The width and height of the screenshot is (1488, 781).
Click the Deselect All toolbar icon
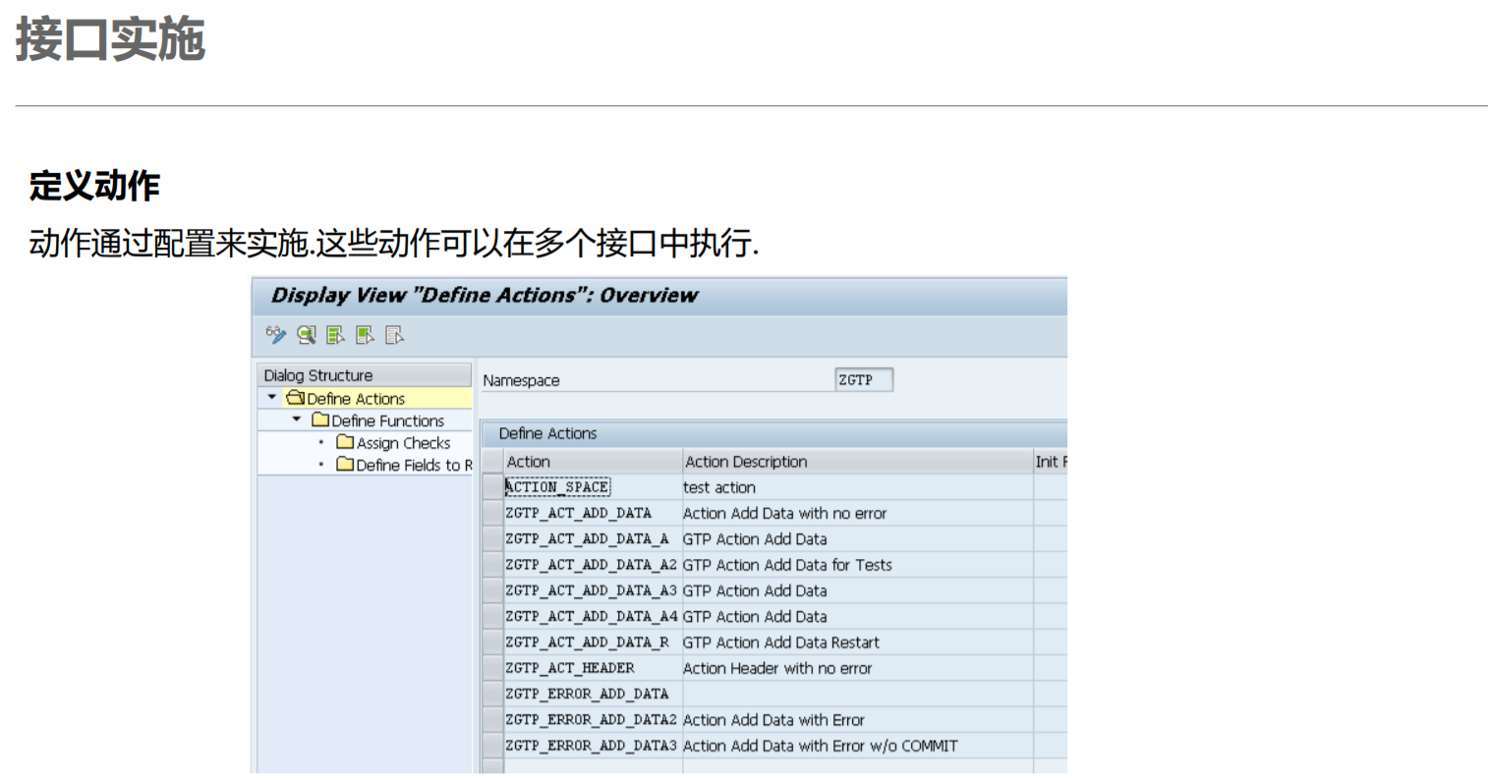coord(393,335)
